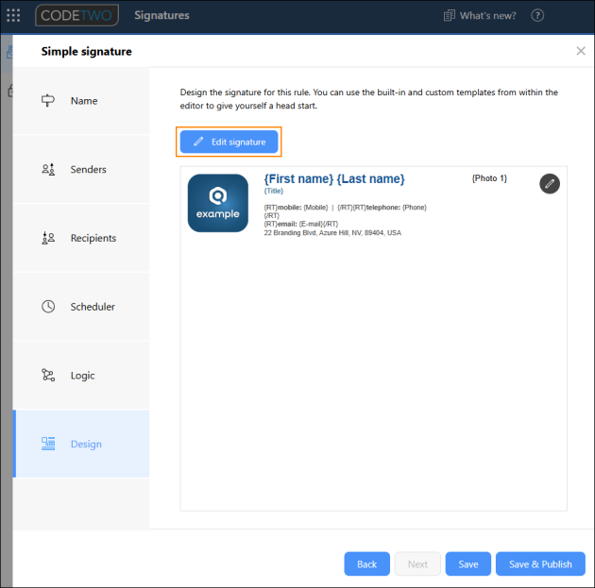Image resolution: width=595 pixels, height=588 pixels.
Task: Click the Design layout icon
Action: point(48,444)
